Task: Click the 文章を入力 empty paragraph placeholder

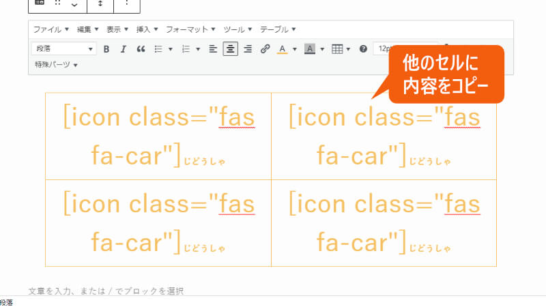Action: point(106,291)
